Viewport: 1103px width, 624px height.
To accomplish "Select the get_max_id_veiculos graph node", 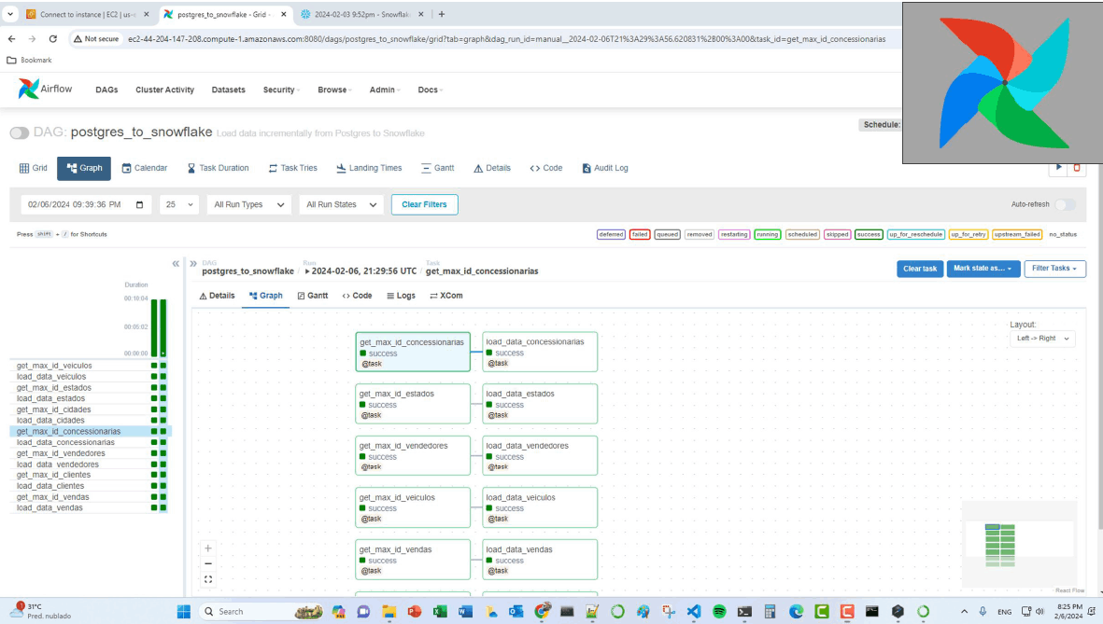I will coord(413,507).
